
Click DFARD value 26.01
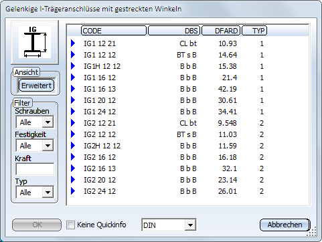click(228, 191)
